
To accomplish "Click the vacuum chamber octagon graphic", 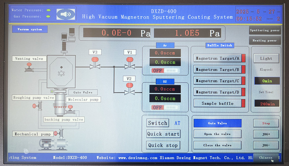I will pos(61,72).
